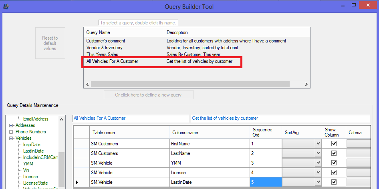Click Sequence Ord cell with value 3

266,163
